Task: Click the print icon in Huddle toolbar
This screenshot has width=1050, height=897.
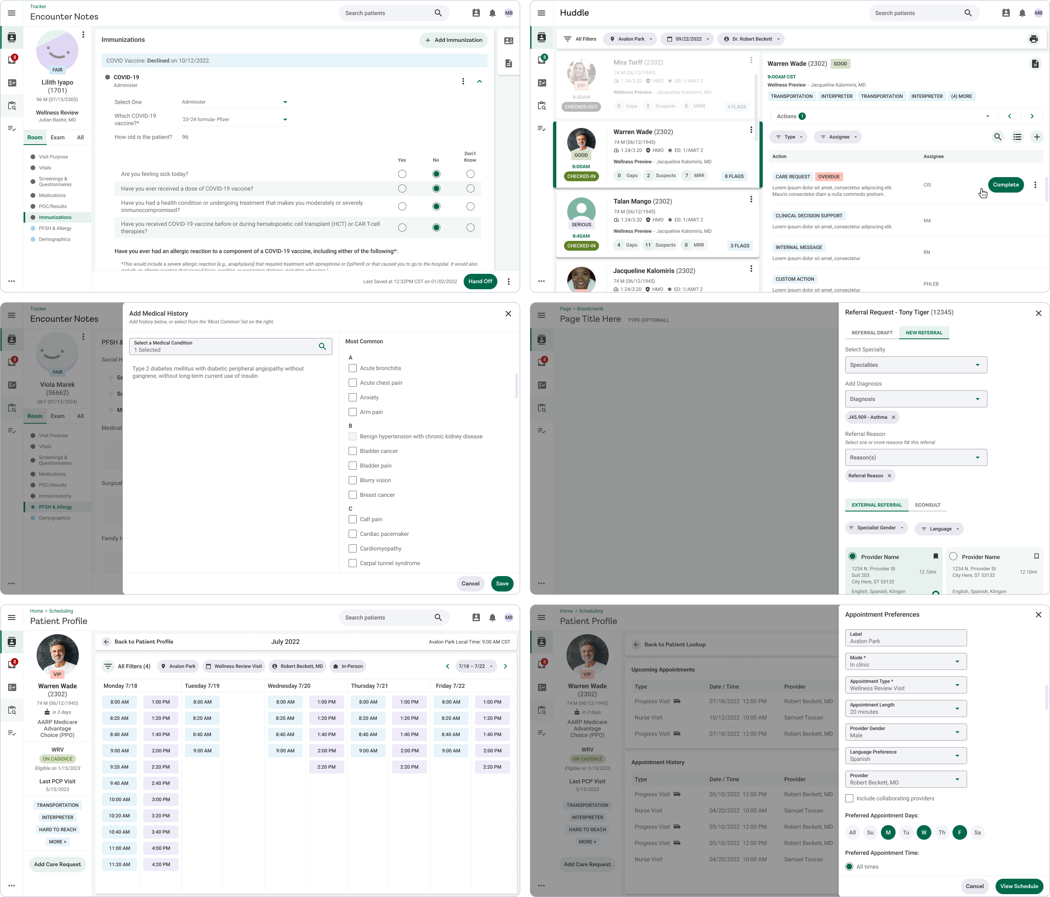Action: (x=1033, y=39)
